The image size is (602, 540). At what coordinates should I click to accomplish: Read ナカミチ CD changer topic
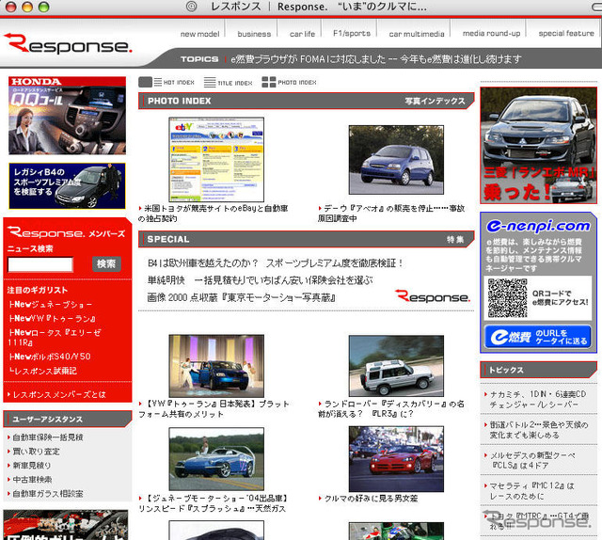[x=538, y=400]
